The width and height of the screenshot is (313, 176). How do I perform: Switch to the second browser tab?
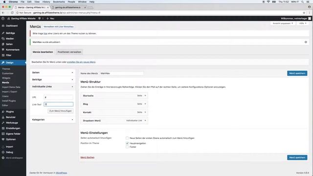(67, 7)
